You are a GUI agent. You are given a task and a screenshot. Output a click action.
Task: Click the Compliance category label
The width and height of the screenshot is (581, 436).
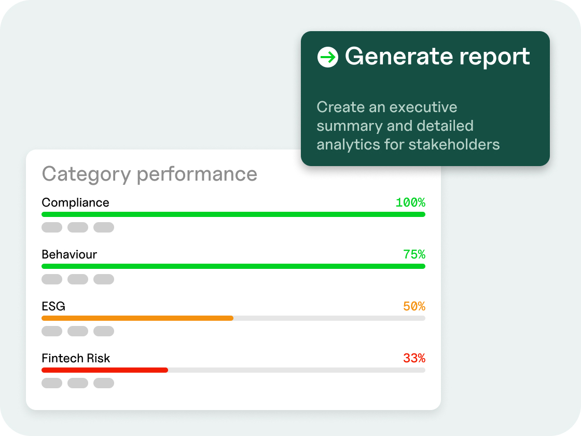[75, 202]
